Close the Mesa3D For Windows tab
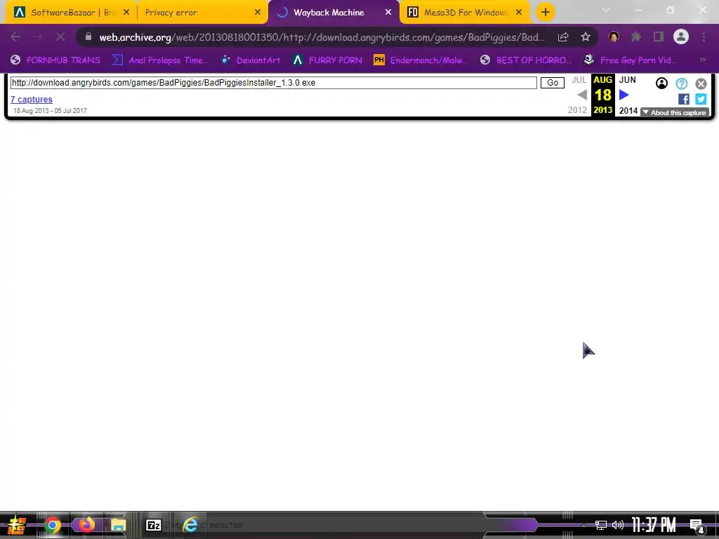Image resolution: width=719 pixels, height=539 pixels. (519, 13)
